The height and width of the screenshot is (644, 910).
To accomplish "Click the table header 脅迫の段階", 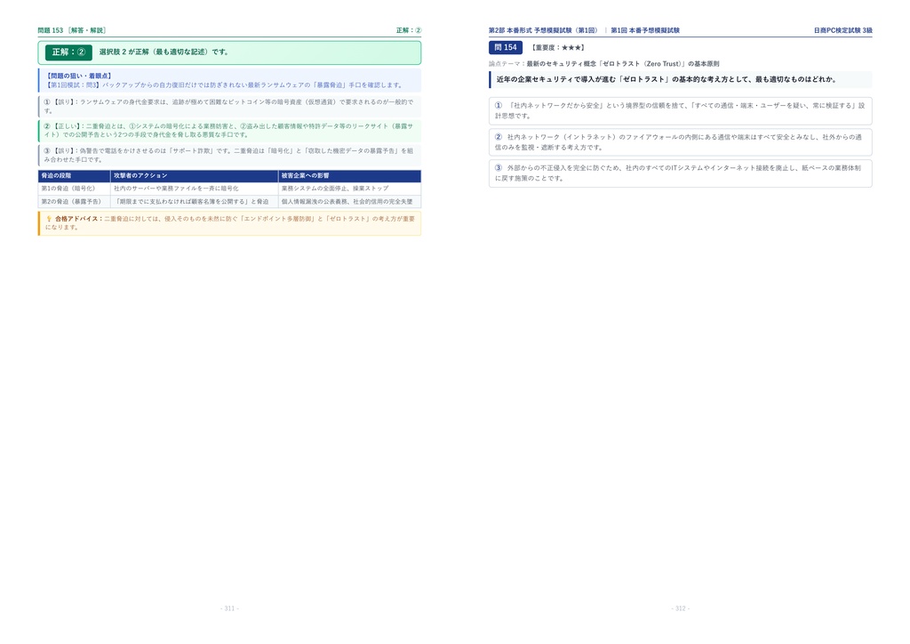I will pyautogui.click(x=75, y=176).
